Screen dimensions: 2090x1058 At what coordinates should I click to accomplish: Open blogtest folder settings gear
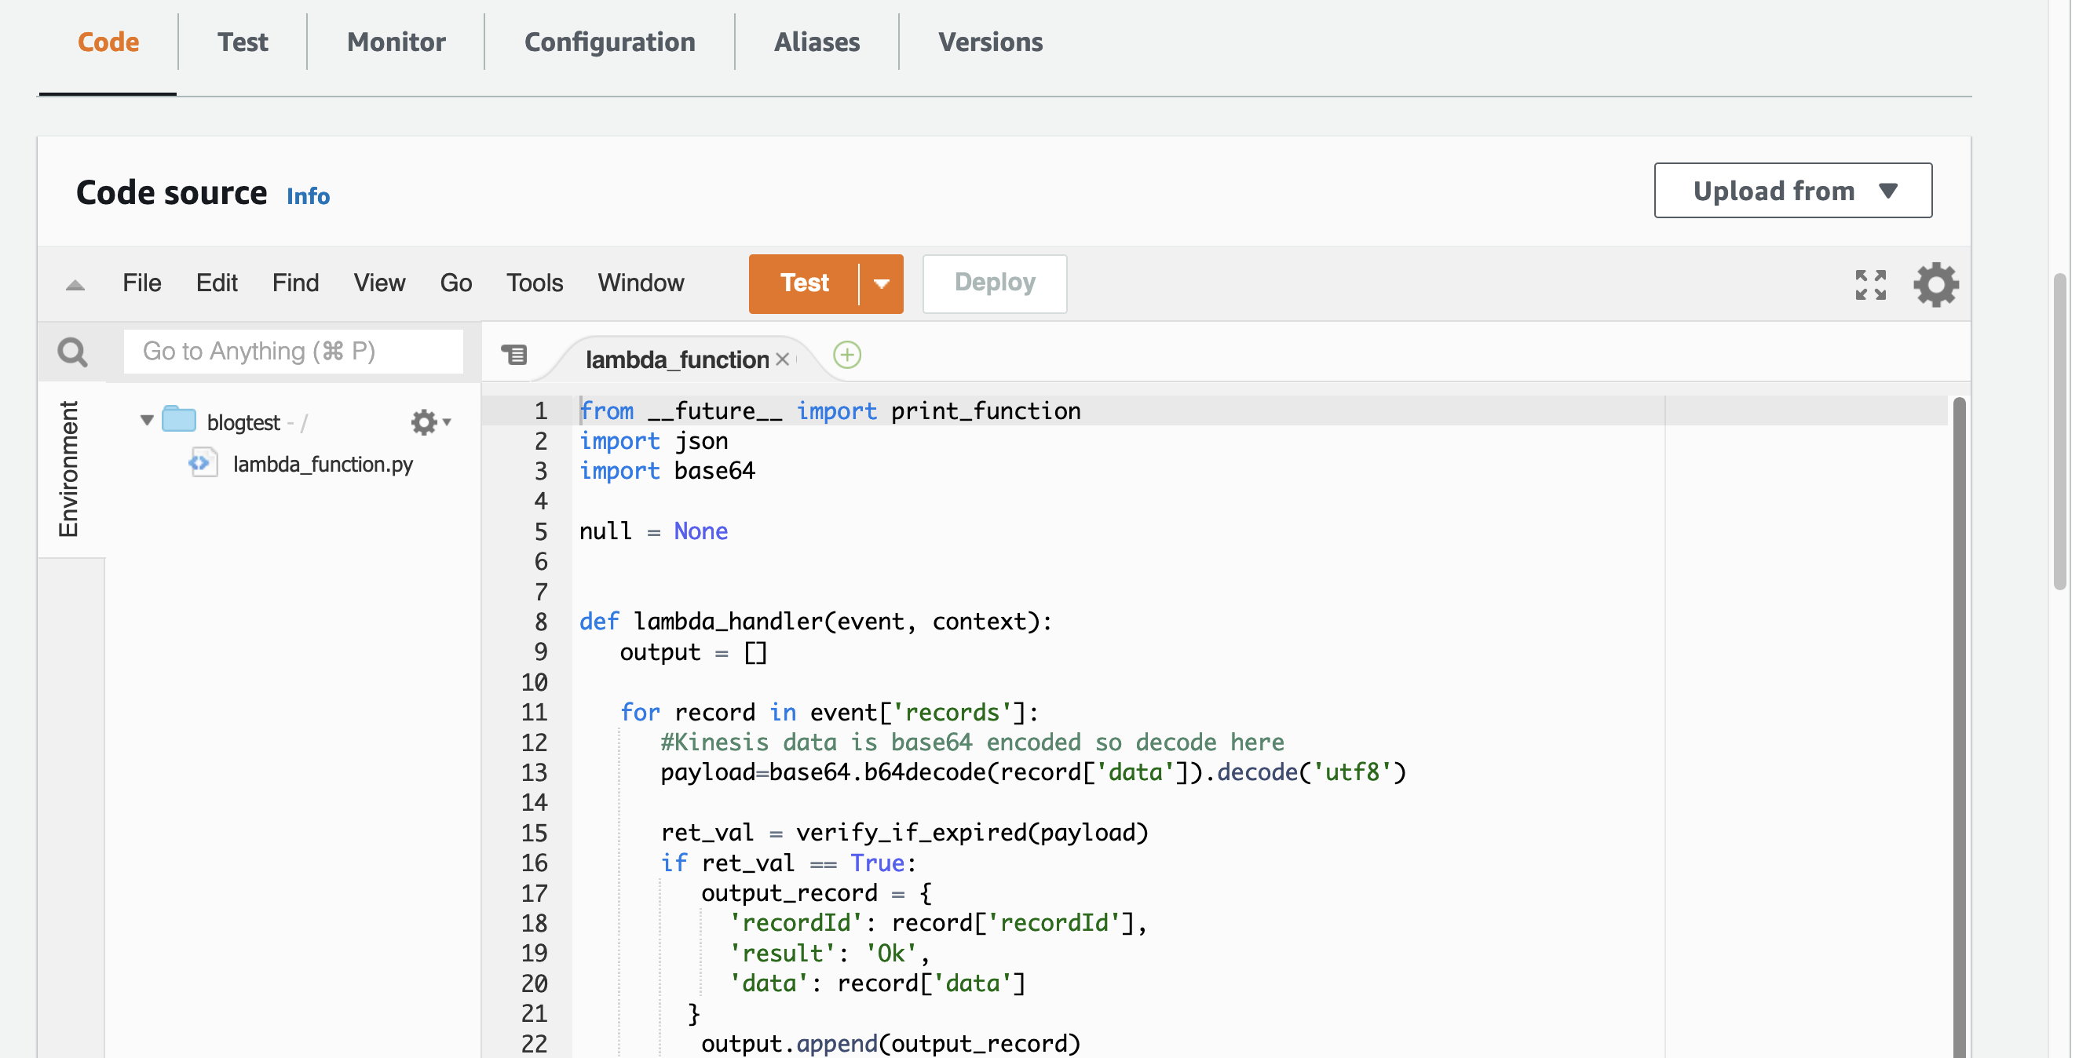(x=424, y=422)
